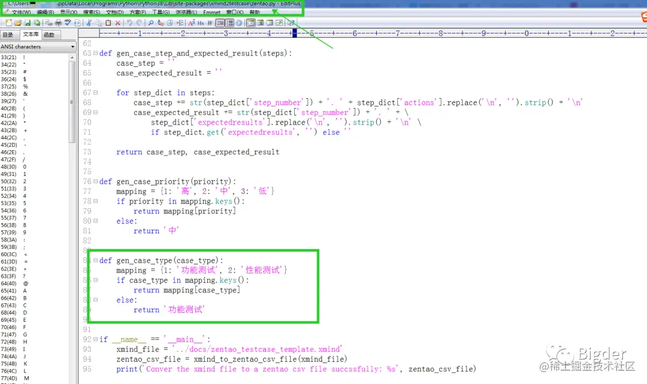Toggle the output window toolbar icon

(270, 23)
